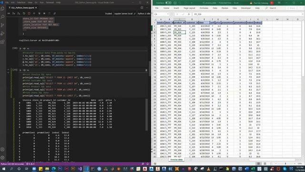Open Visual Studio icon on the taskbar

pos(80,169)
